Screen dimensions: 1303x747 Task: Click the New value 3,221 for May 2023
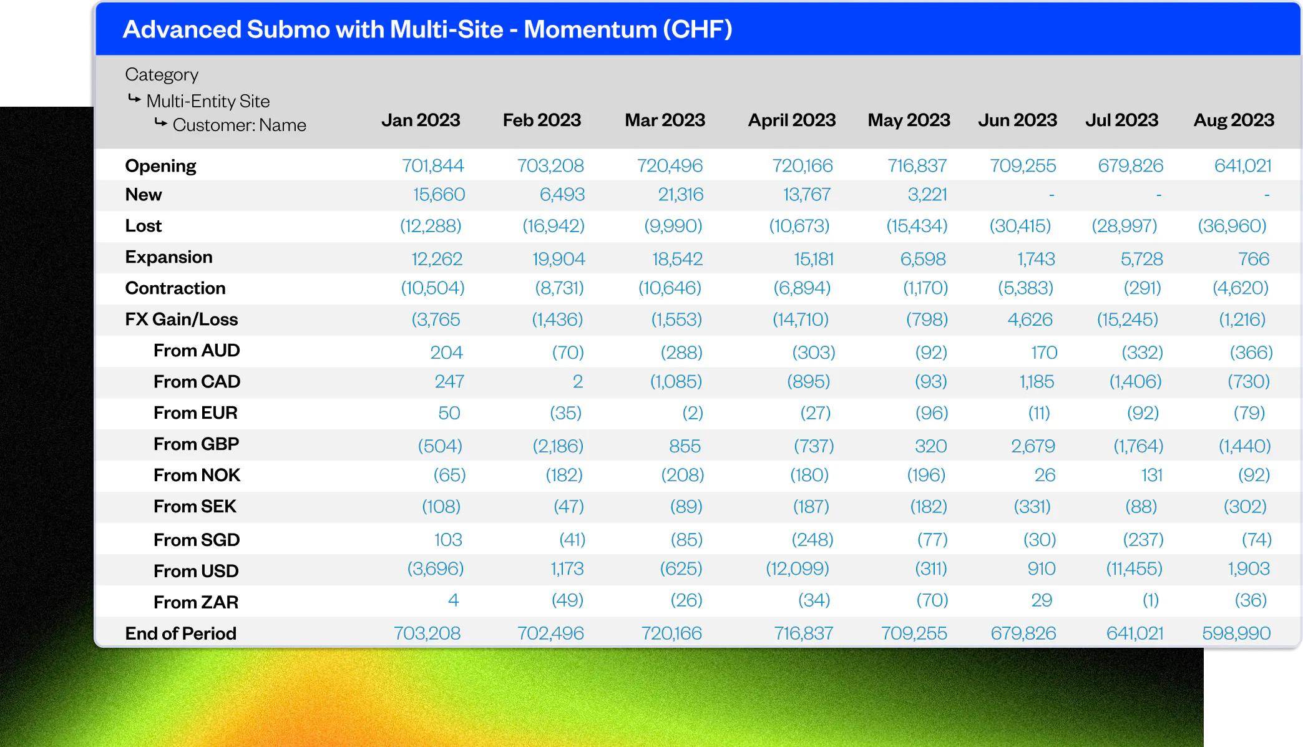tap(927, 195)
